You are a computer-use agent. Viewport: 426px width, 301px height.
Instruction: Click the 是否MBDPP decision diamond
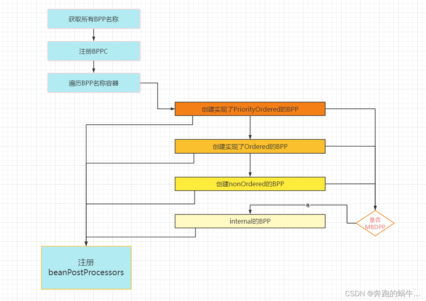point(375,223)
